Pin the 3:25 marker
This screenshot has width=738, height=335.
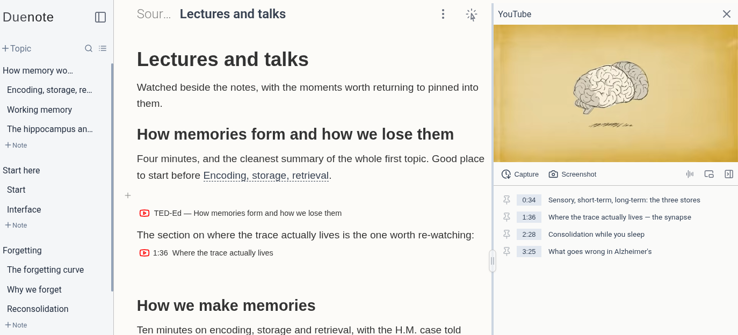click(507, 251)
